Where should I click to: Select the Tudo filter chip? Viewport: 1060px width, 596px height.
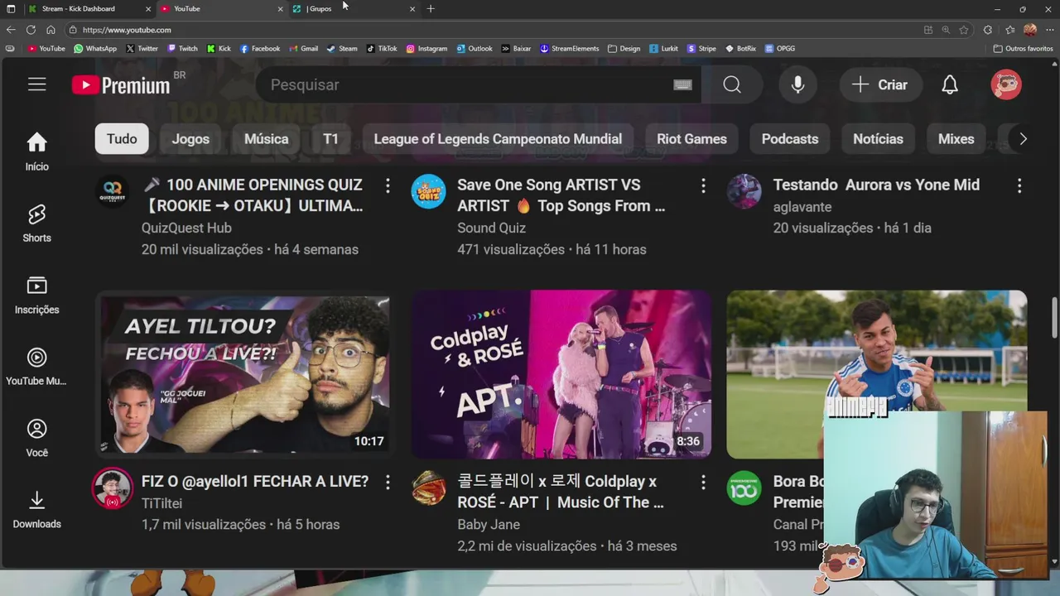click(x=122, y=139)
